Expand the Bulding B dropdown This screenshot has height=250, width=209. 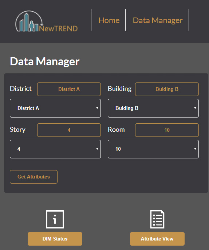153,108
